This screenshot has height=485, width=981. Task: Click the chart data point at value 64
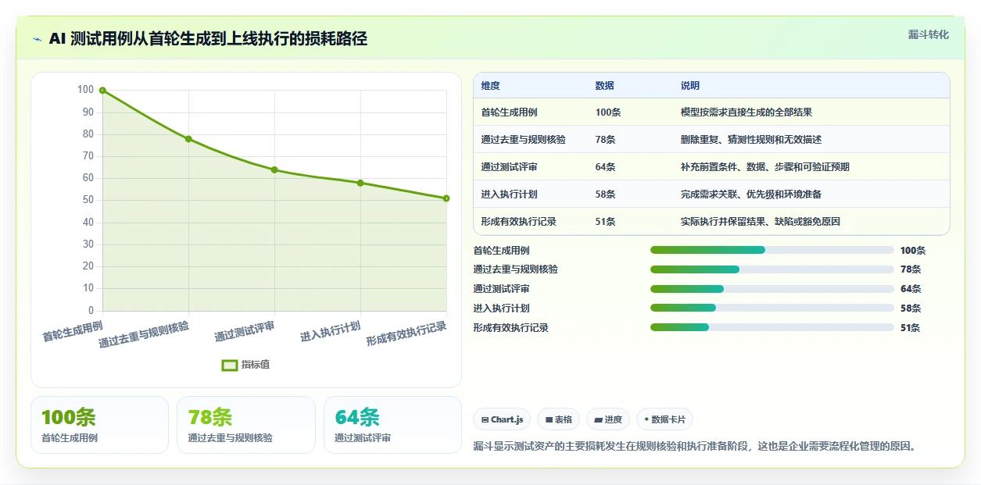pos(274,169)
